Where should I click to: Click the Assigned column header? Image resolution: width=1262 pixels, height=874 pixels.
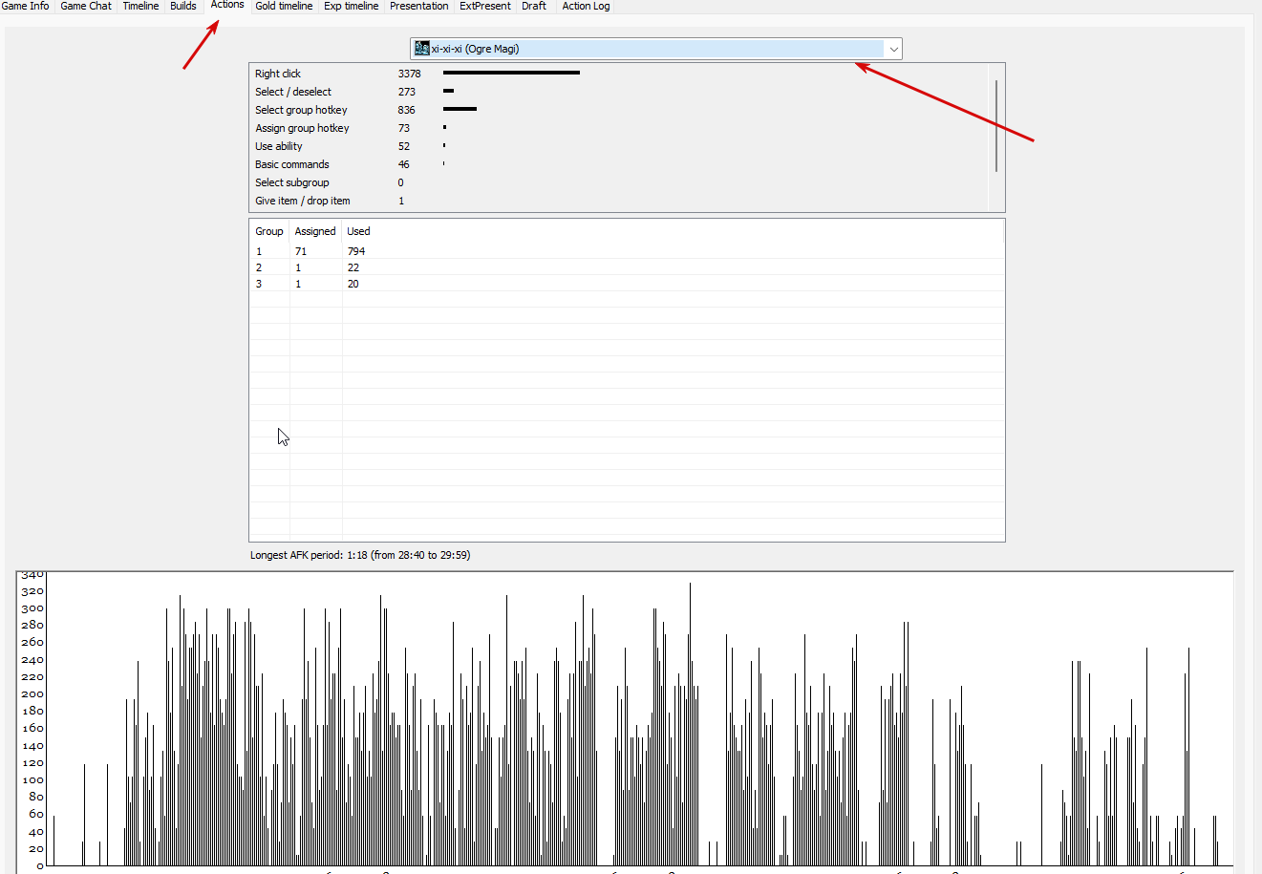click(315, 231)
